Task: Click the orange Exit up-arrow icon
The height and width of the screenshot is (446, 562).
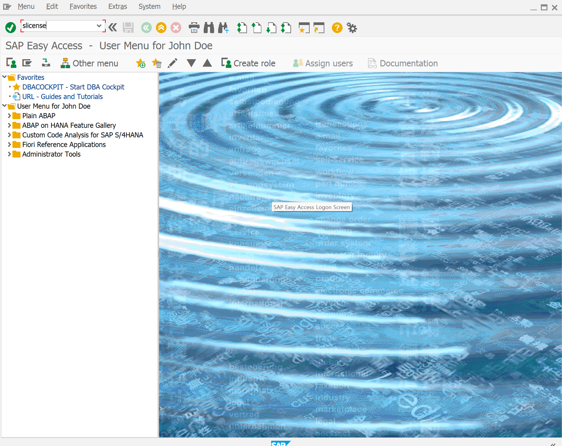Action: point(161,28)
